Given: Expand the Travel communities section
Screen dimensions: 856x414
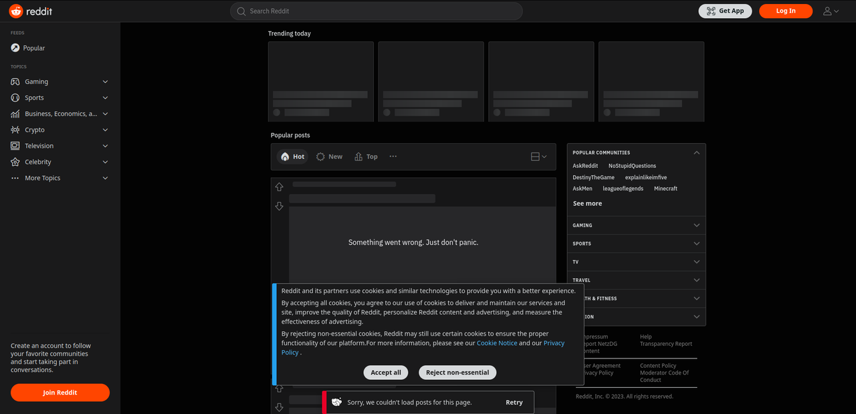Looking at the screenshot, I should click(636, 280).
